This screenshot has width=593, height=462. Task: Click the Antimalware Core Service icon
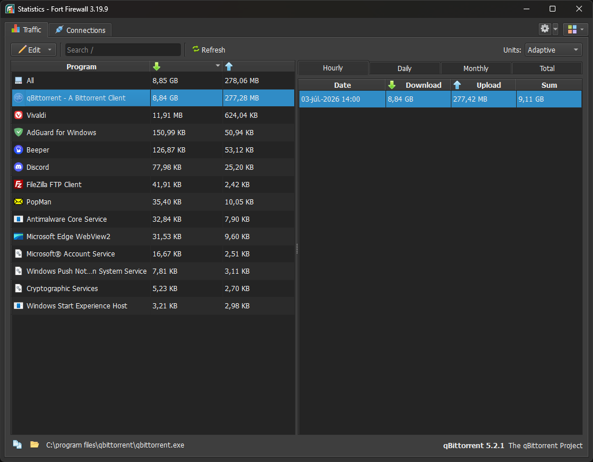(x=18, y=219)
